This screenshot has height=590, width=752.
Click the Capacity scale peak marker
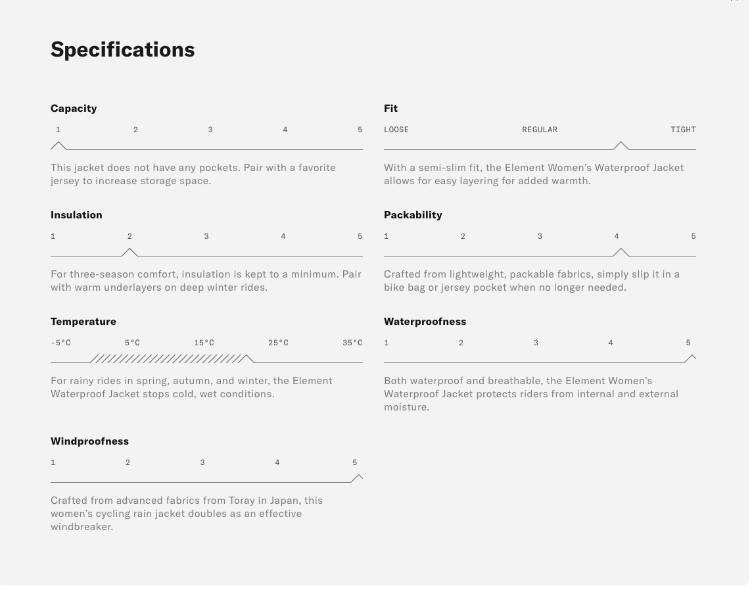[59, 145]
